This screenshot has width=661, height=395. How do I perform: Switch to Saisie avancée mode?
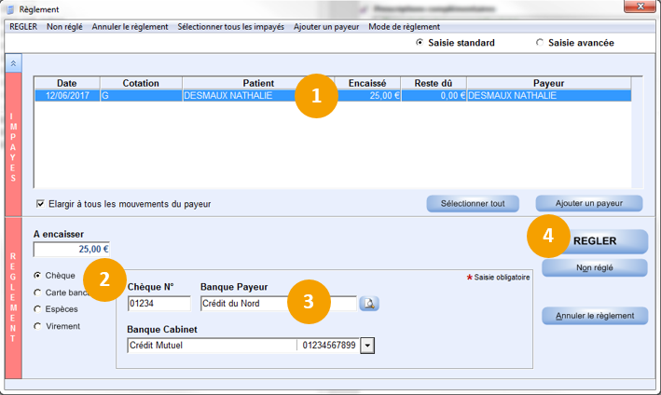(x=541, y=43)
